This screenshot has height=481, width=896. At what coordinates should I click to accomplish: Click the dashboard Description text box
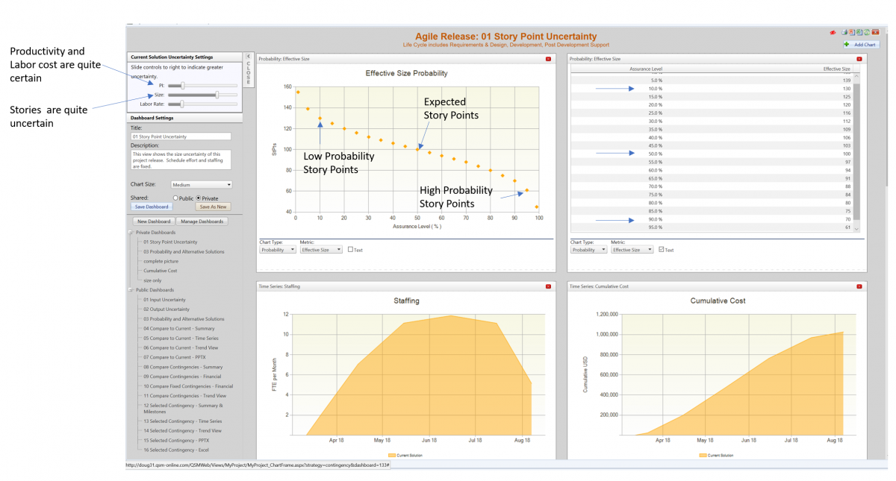tap(181, 160)
